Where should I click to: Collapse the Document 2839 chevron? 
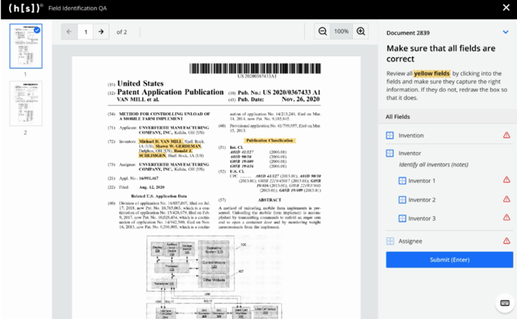click(506, 32)
